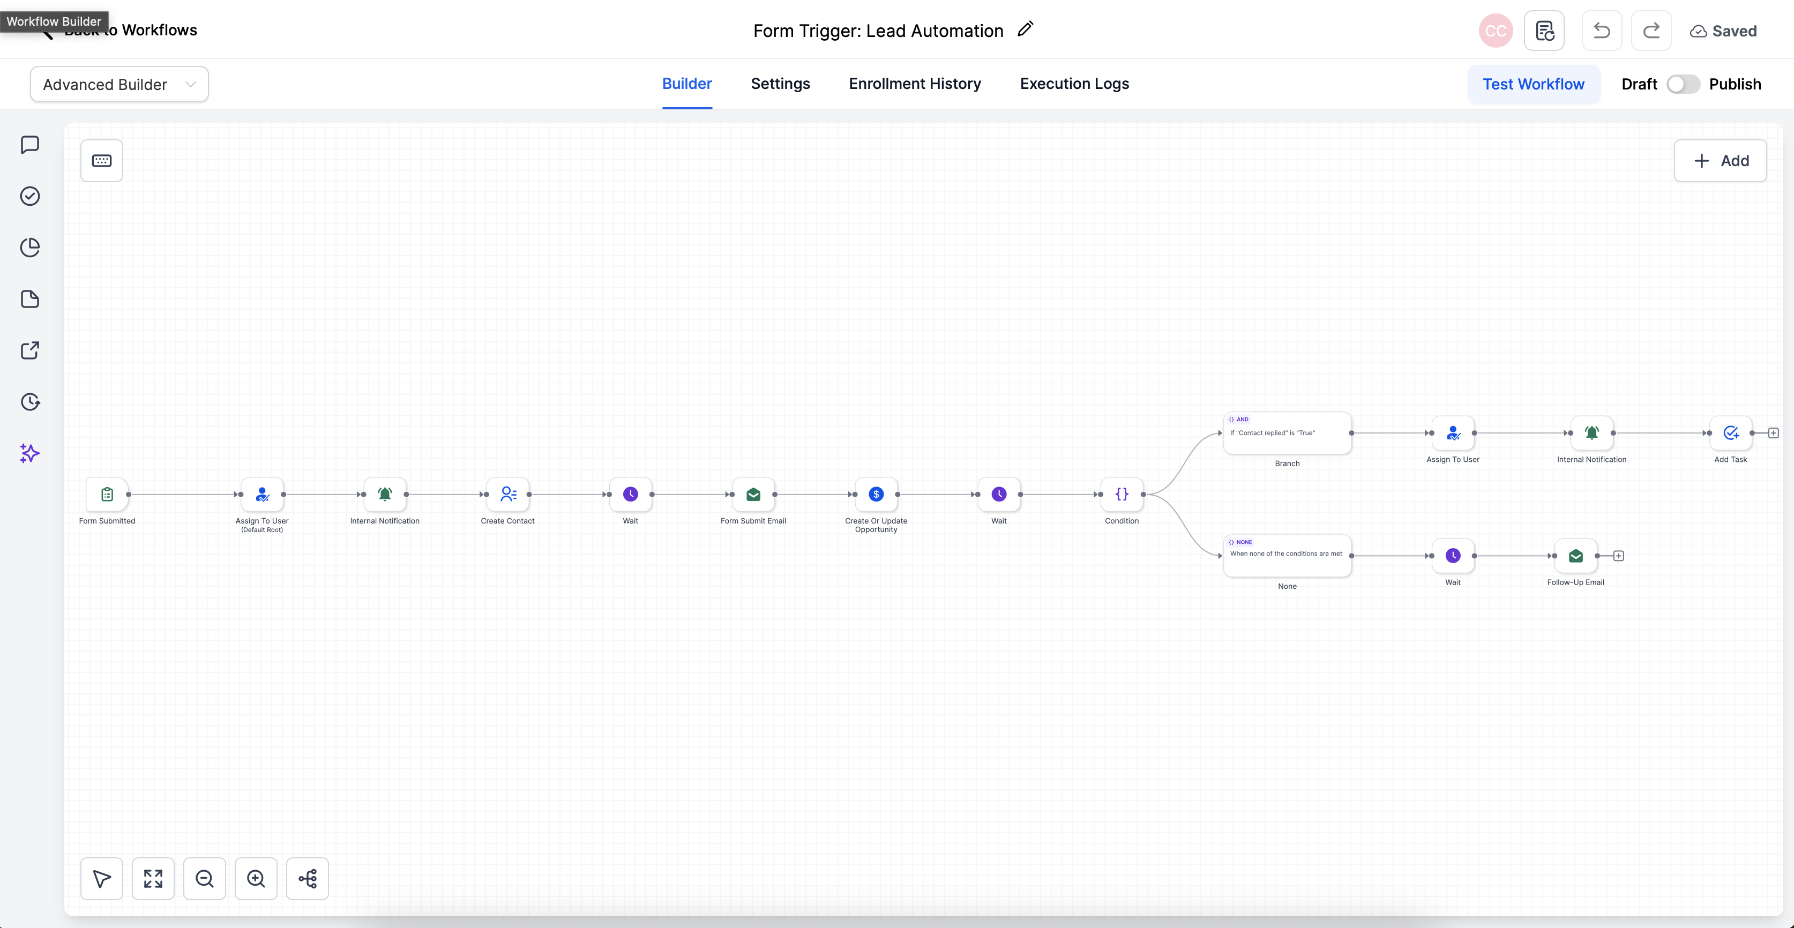The height and width of the screenshot is (928, 1794).
Task: Click the auto-layout tree icon
Action: [308, 879]
